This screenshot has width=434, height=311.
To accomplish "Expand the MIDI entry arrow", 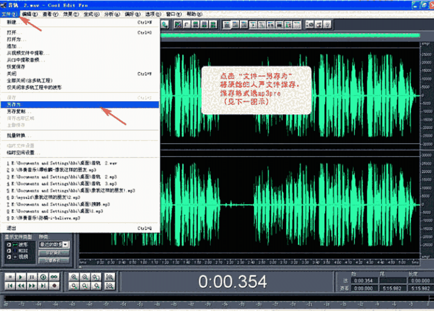I will 9,251.
